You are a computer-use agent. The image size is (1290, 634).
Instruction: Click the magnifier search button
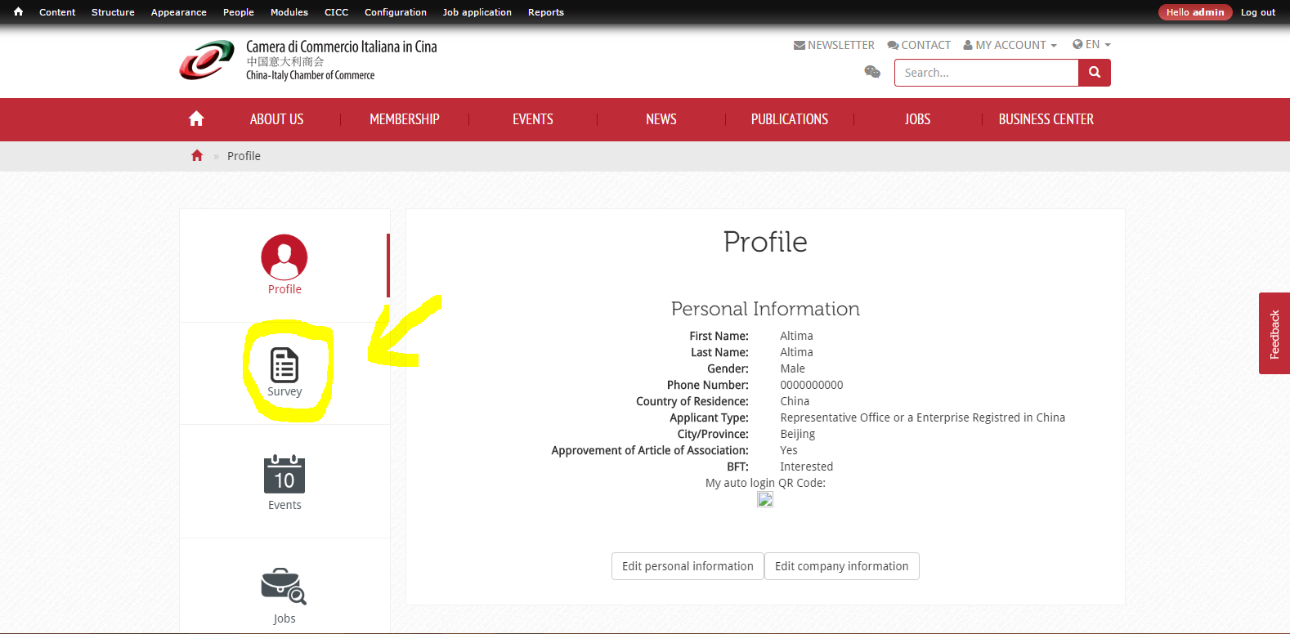1095,73
